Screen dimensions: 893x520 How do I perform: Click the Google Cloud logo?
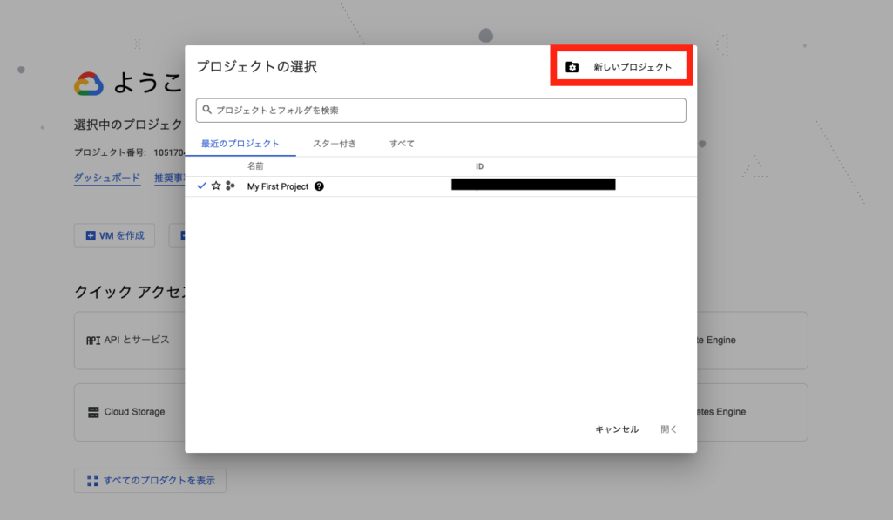(88, 82)
